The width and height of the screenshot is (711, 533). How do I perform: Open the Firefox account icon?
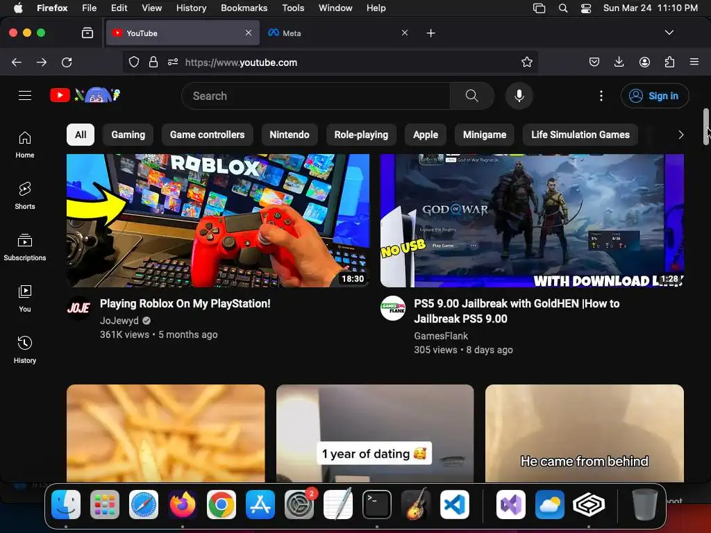[x=644, y=62]
